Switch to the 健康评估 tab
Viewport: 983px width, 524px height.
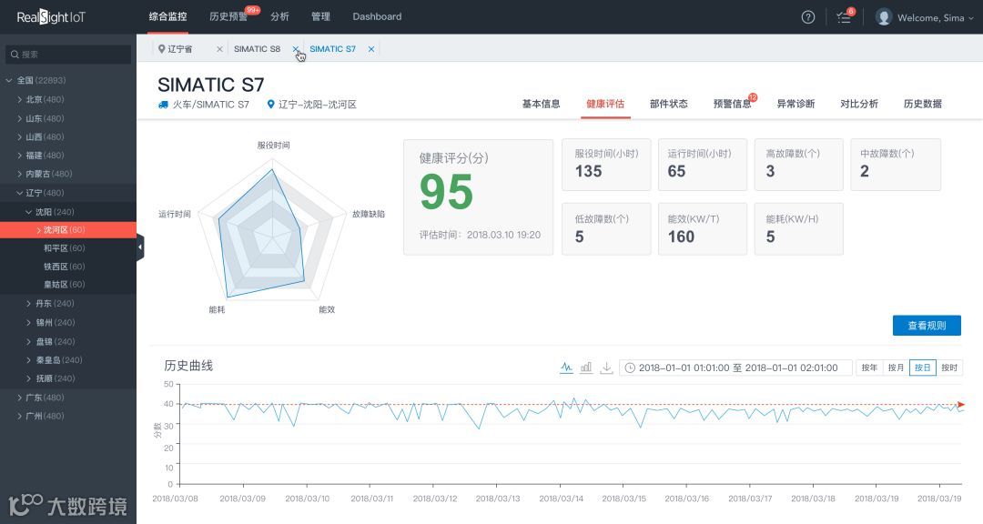point(605,104)
